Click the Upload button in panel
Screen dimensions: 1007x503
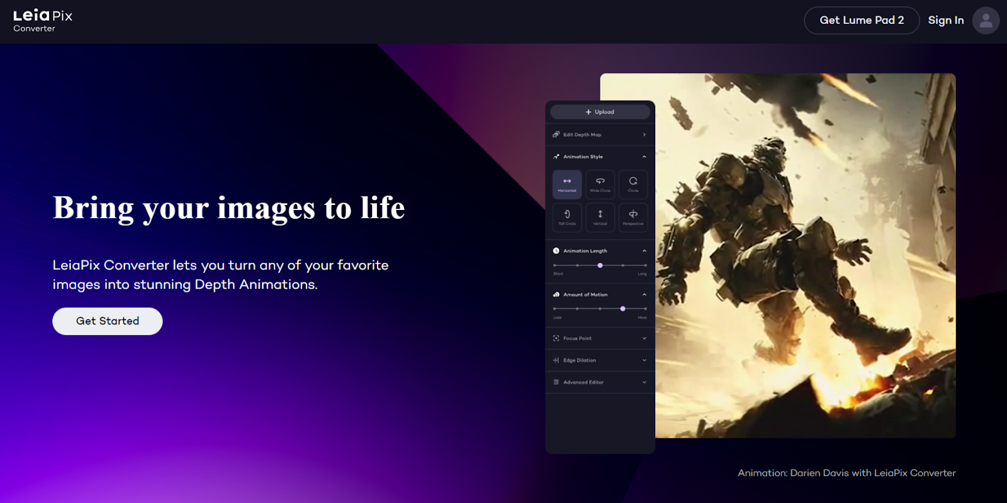(600, 112)
